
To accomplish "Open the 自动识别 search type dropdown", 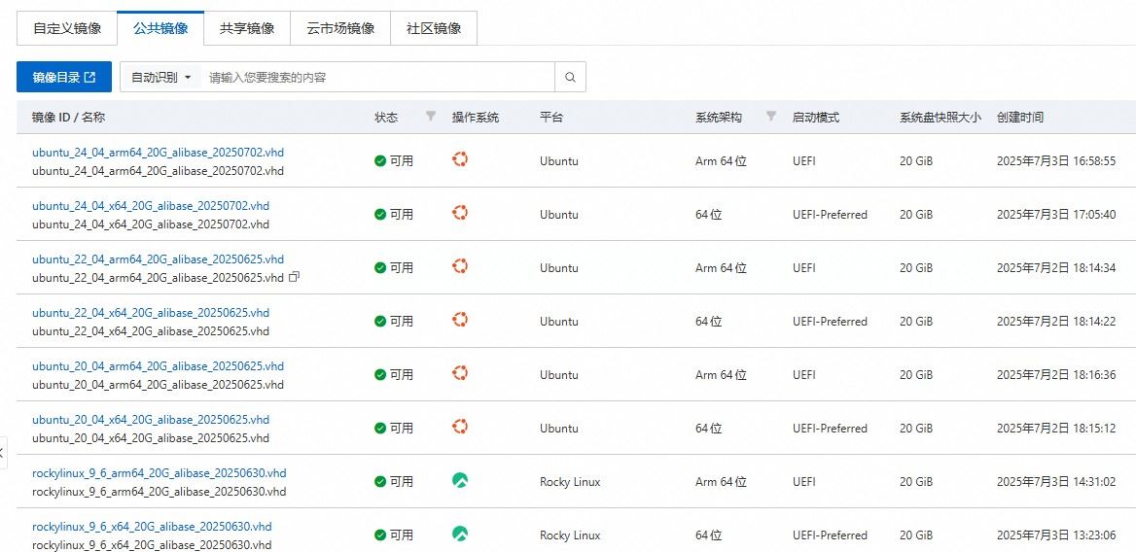I will tap(160, 78).
